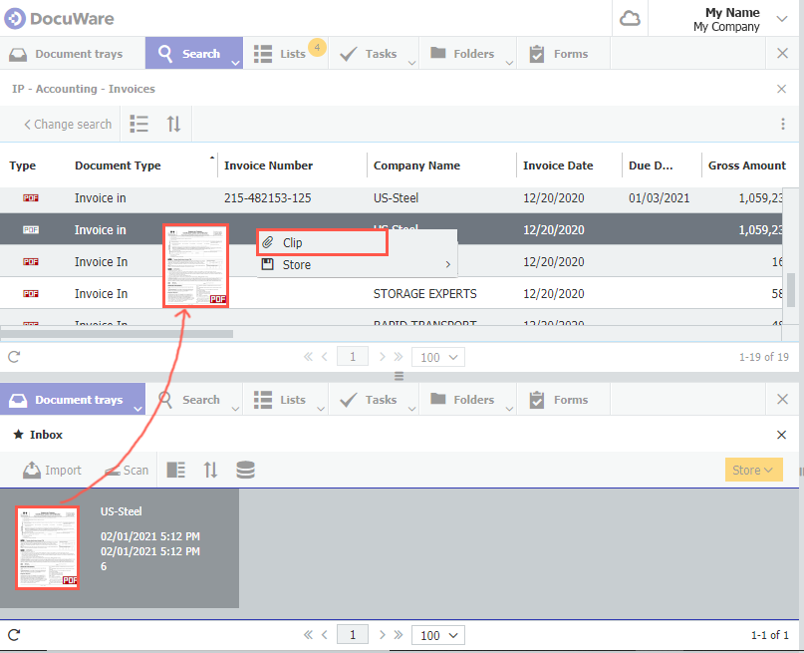
Task: Click the PDF icon on STORAGE EXPERTS row
Action: click(31, 294)
